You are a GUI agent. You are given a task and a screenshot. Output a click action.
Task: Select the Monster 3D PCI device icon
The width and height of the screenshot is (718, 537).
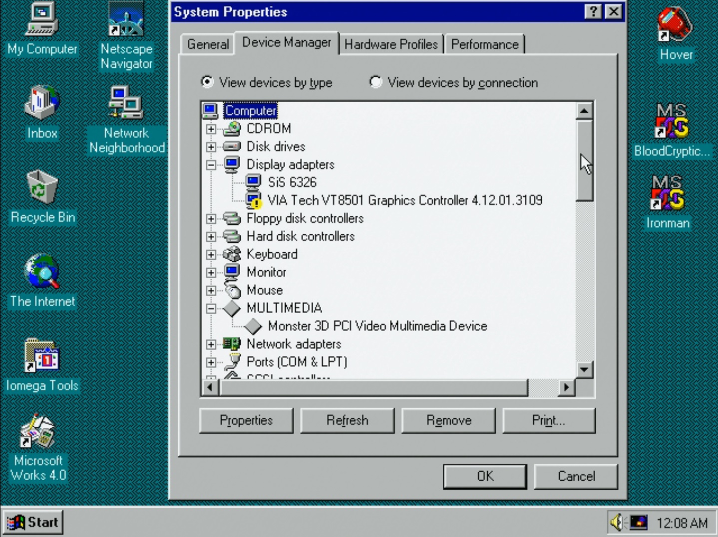(x=253, y=326)
